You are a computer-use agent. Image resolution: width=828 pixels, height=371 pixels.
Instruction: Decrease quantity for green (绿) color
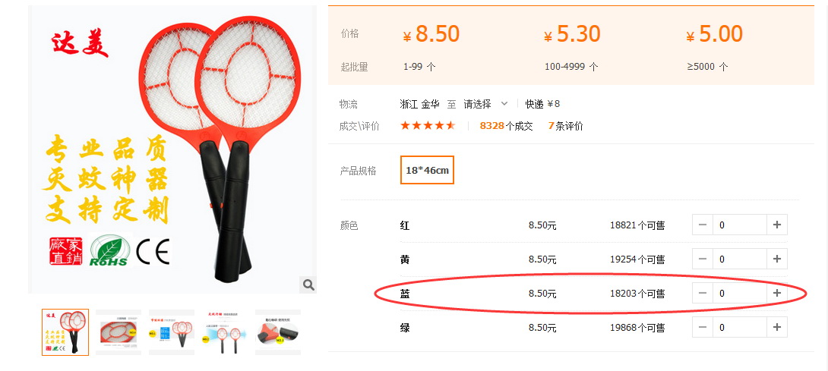point(703,327)
